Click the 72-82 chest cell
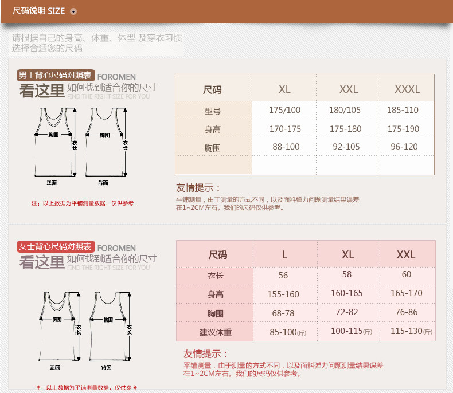 pyautogui.click(x=347, y=312)
